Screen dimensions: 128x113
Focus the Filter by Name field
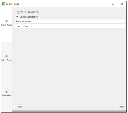point(70,21)
